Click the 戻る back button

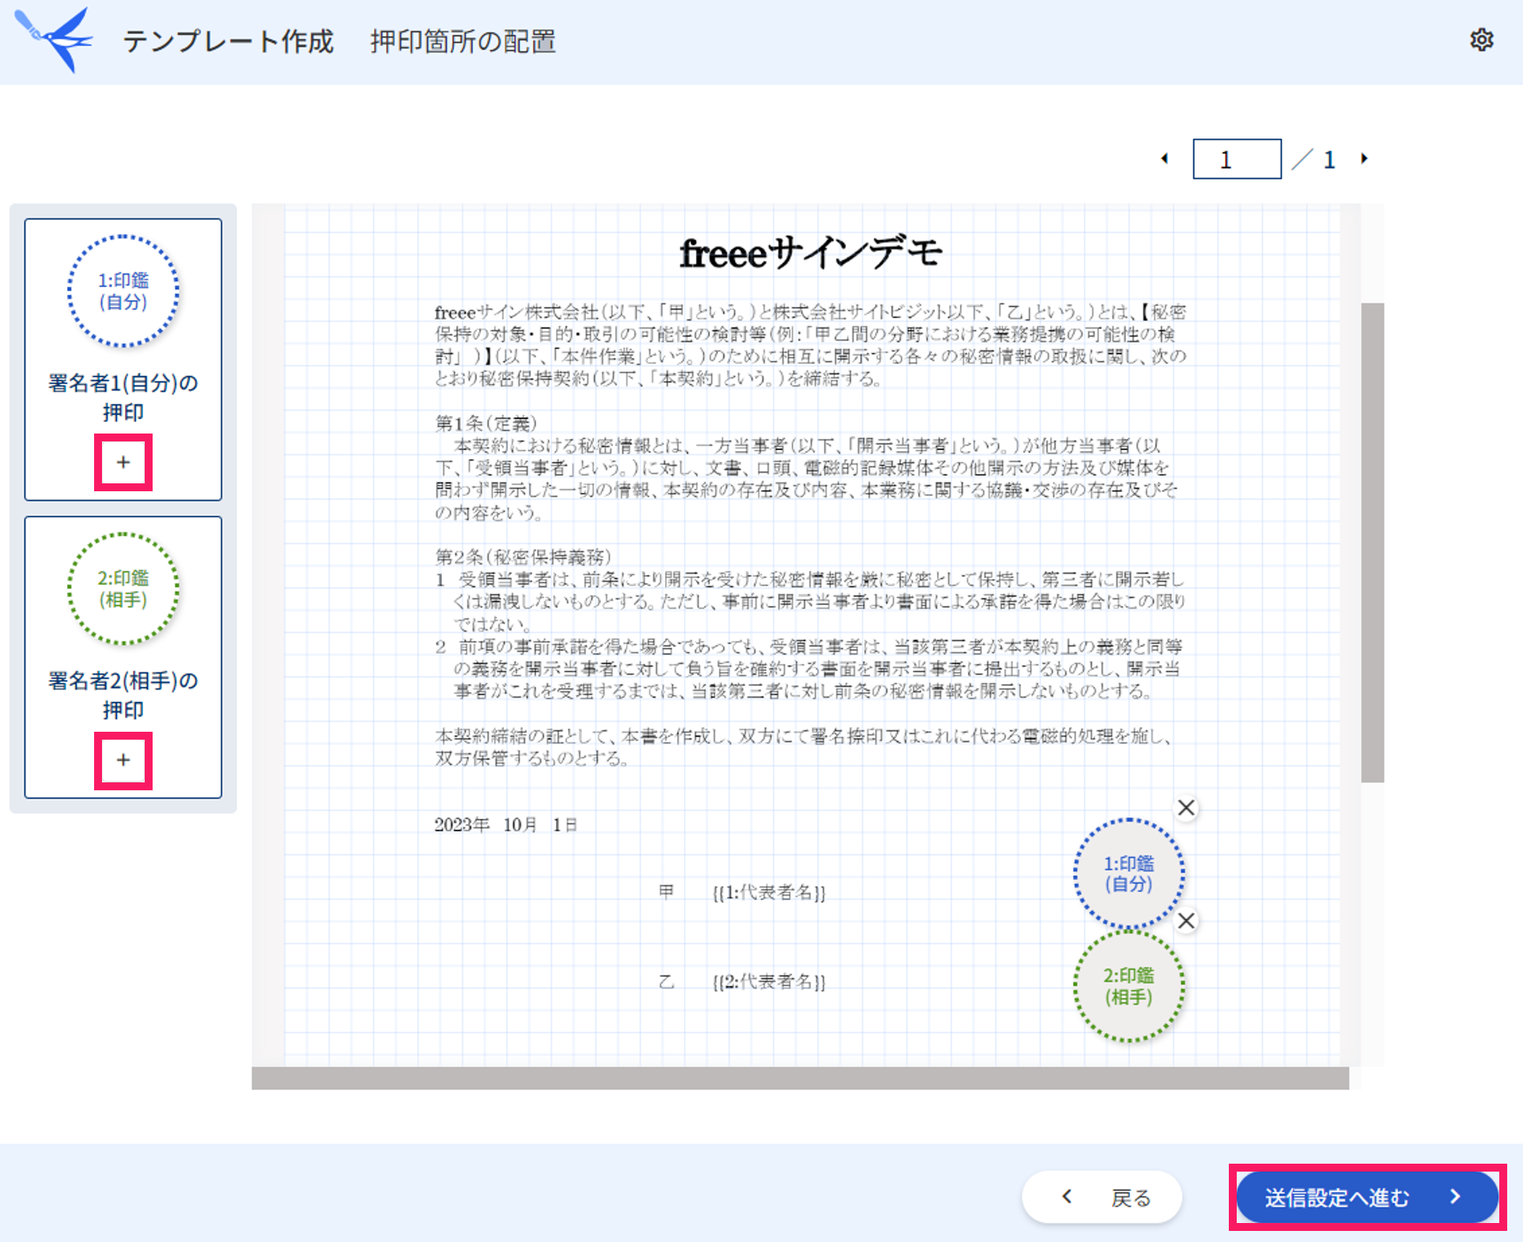[x=1102, y=1198]
